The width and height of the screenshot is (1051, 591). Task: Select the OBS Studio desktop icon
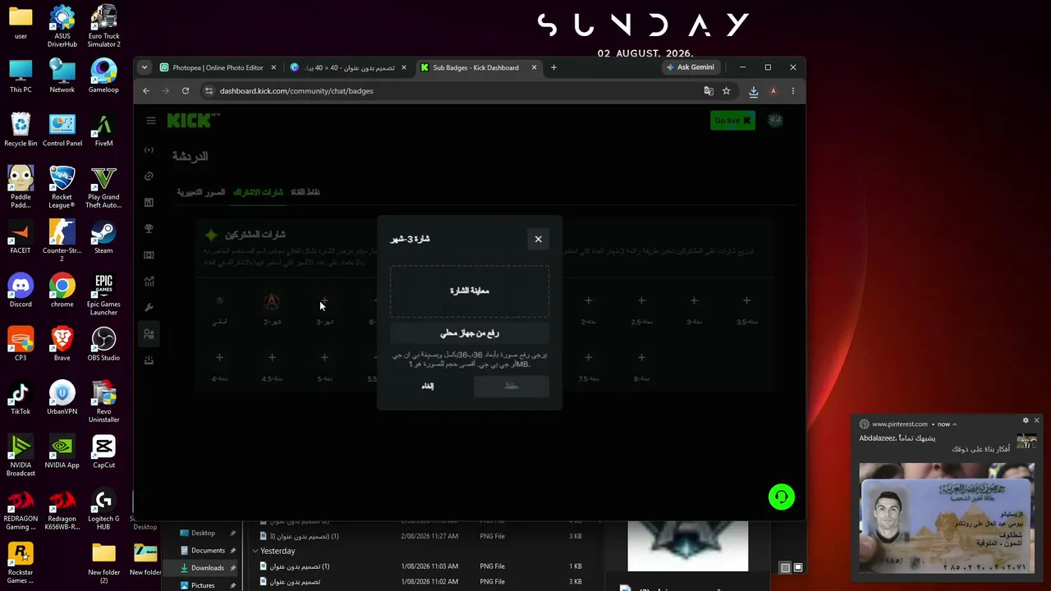pos(103,344)
